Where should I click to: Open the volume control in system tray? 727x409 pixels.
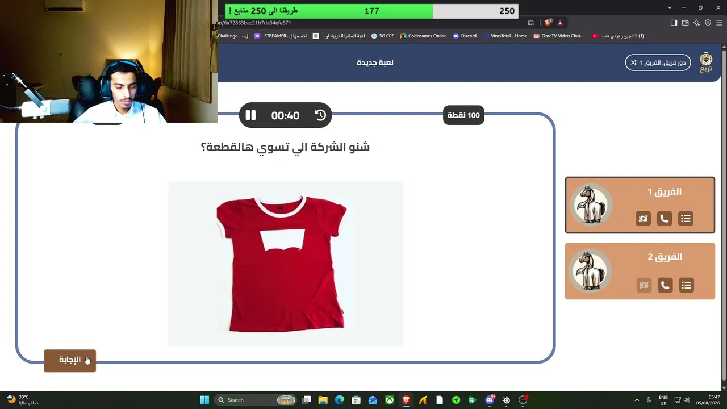coord(687,400)
